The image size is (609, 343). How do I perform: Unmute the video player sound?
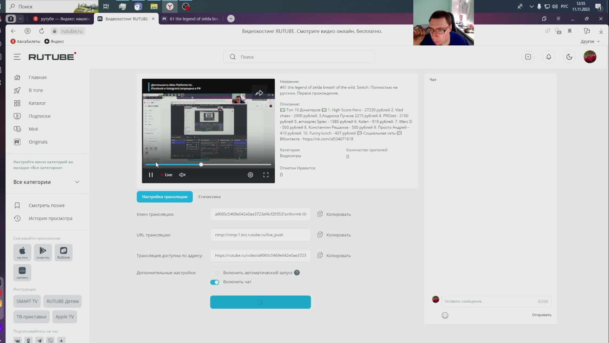pos(182,175)
